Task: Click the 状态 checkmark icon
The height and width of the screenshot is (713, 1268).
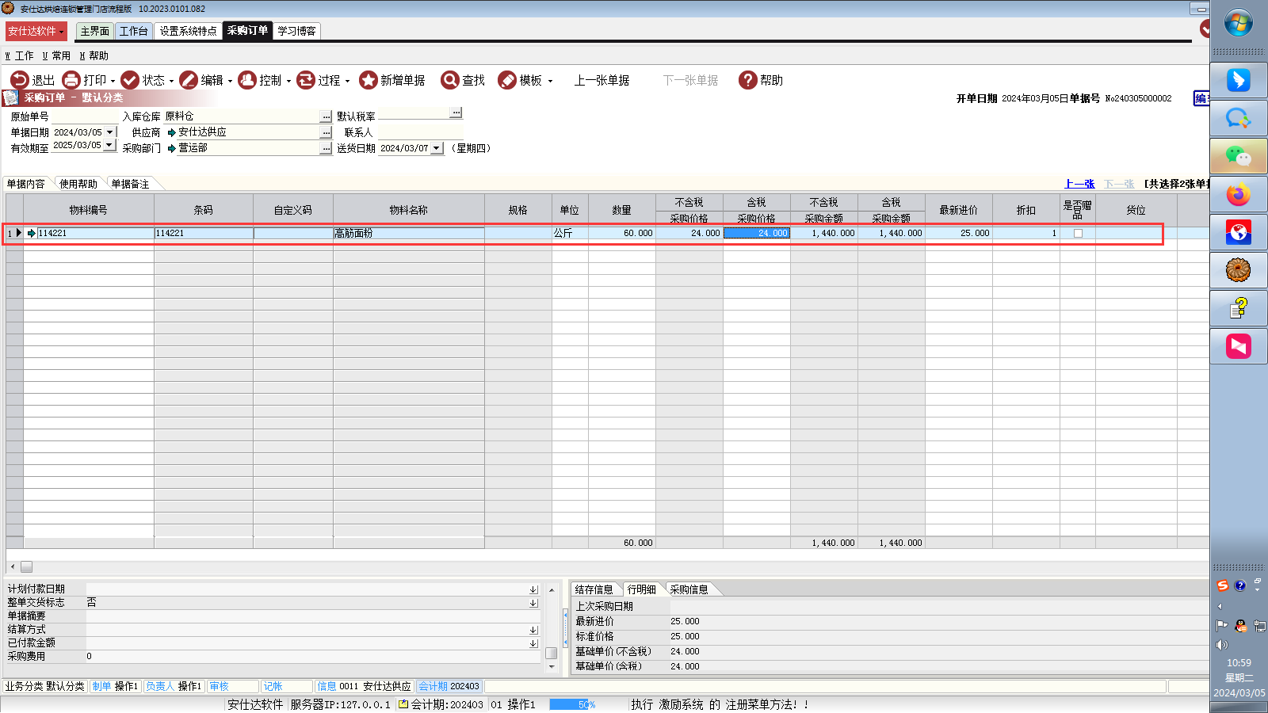Action: (130, 80)
